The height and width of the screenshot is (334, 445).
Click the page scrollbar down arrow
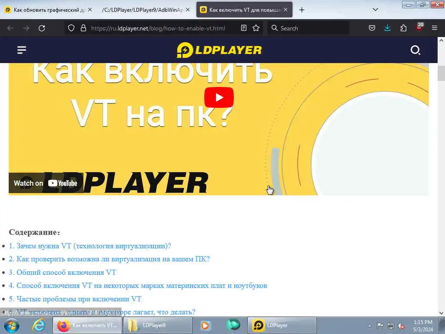point(441,313)
